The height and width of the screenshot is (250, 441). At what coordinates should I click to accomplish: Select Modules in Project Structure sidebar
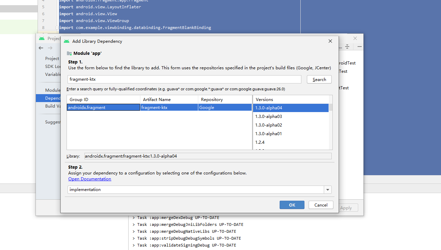[53, 90]
